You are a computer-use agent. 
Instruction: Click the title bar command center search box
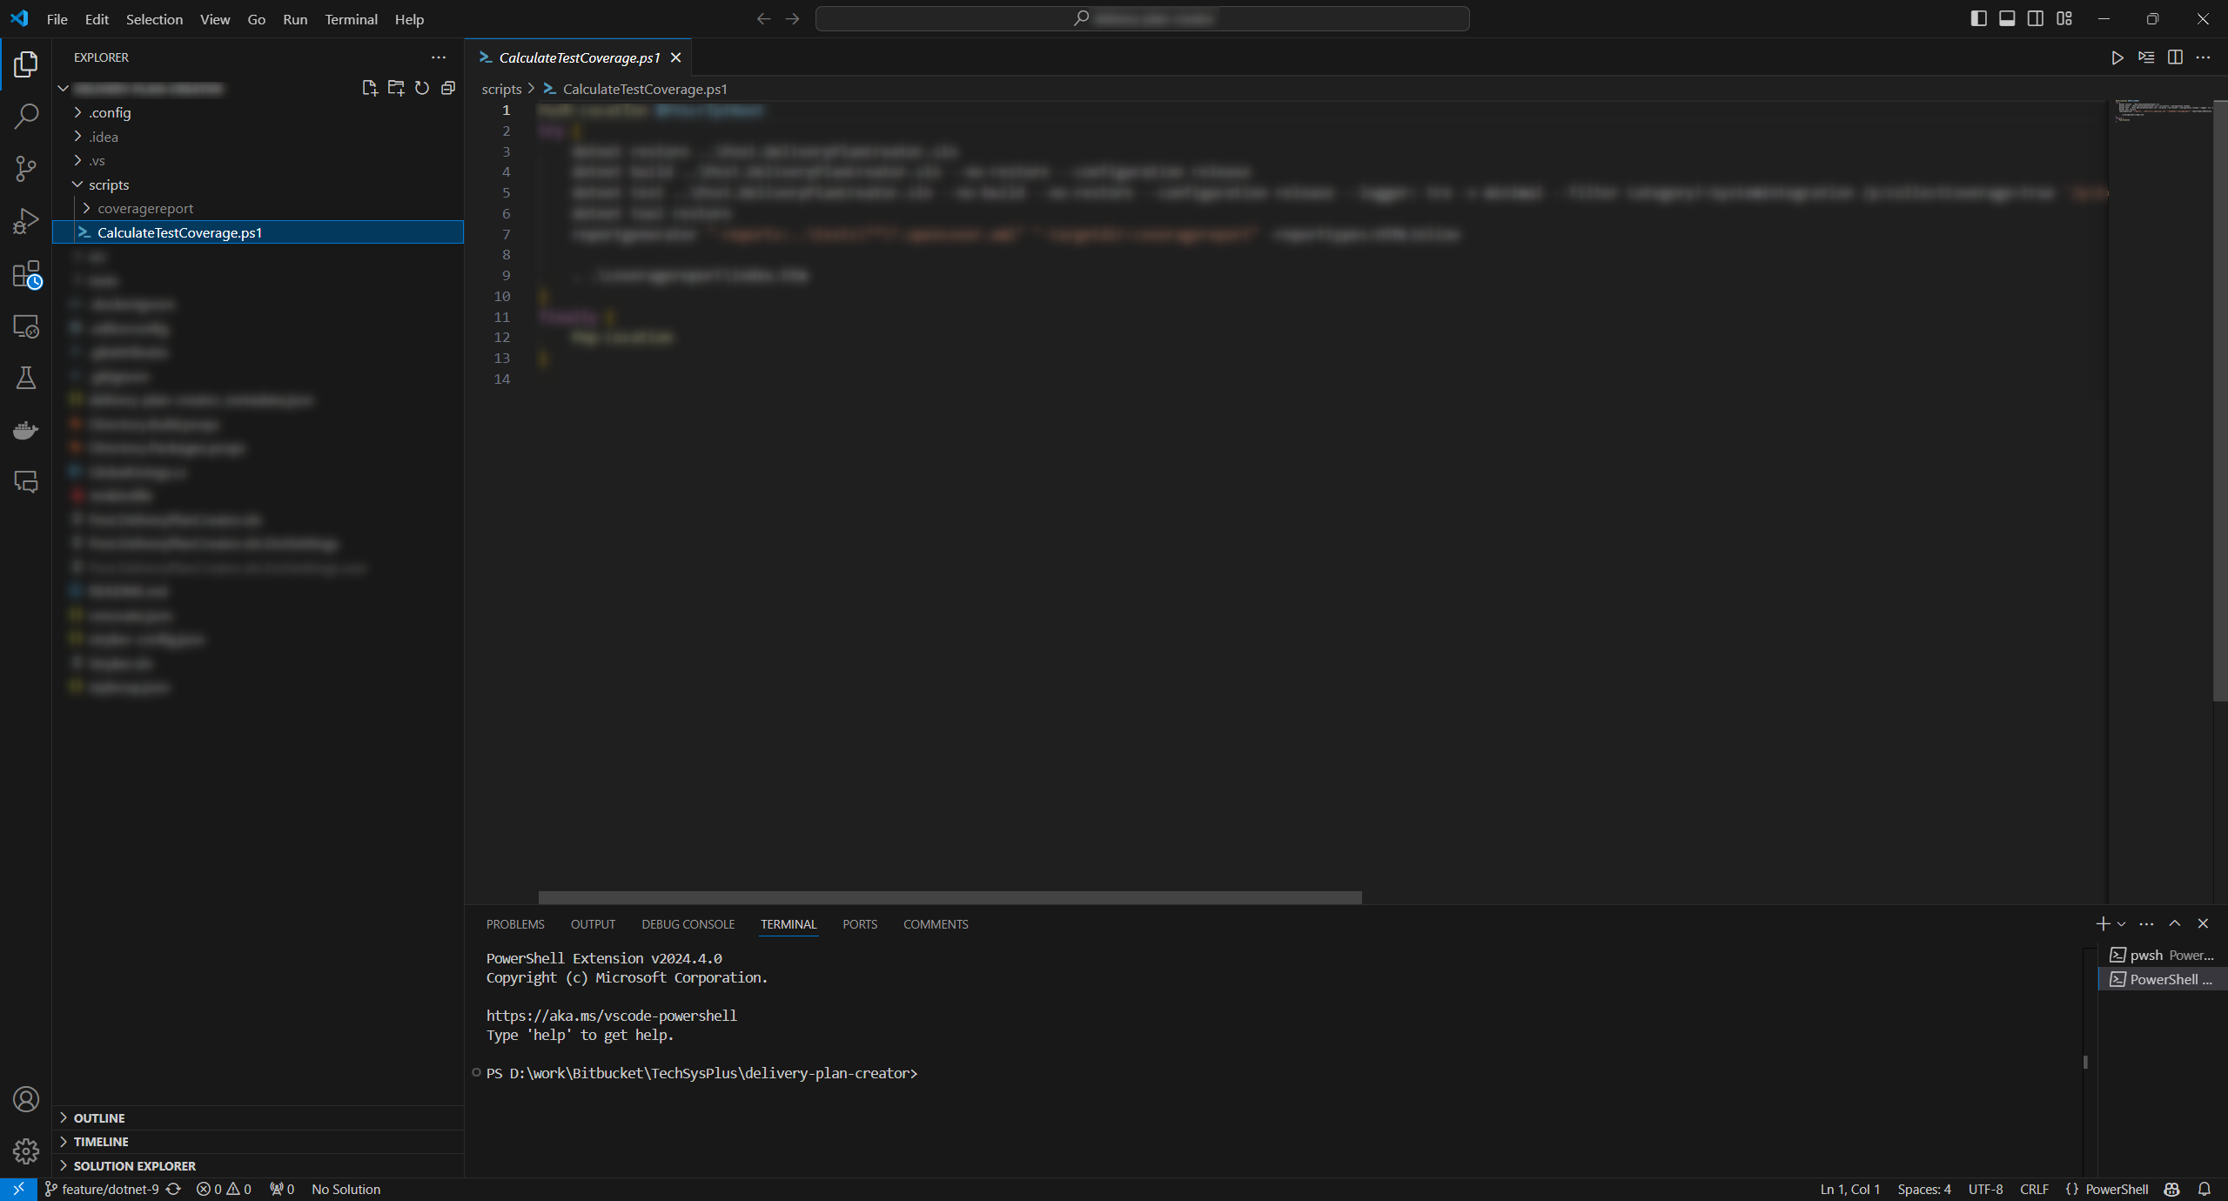[x=1142, y=18]
